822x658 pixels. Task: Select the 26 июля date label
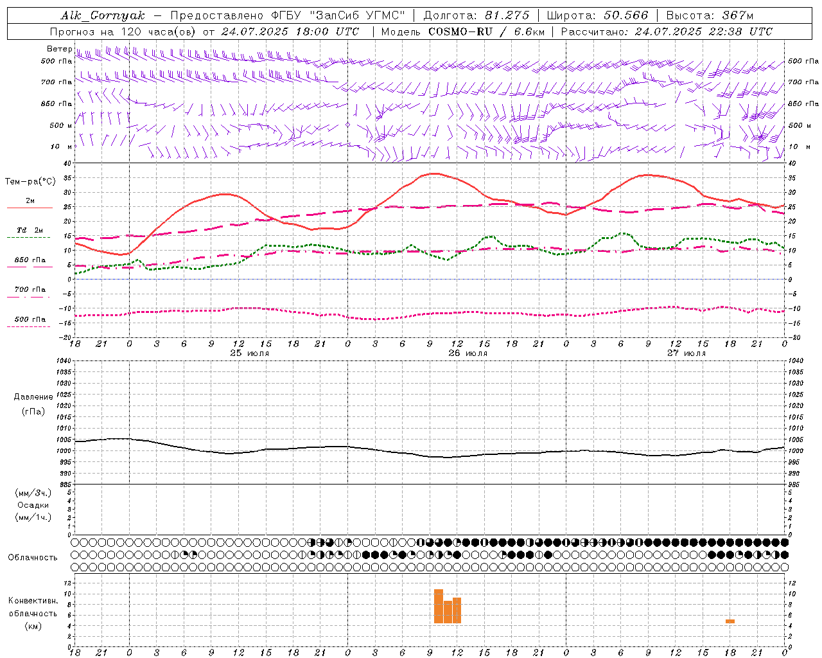pyautogui.click(x=468, y=353)
